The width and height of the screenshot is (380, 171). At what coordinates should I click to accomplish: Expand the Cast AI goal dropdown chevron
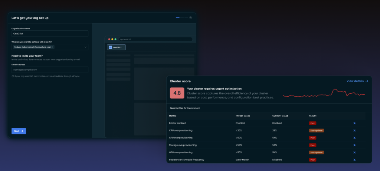click(x=86, y=47)
